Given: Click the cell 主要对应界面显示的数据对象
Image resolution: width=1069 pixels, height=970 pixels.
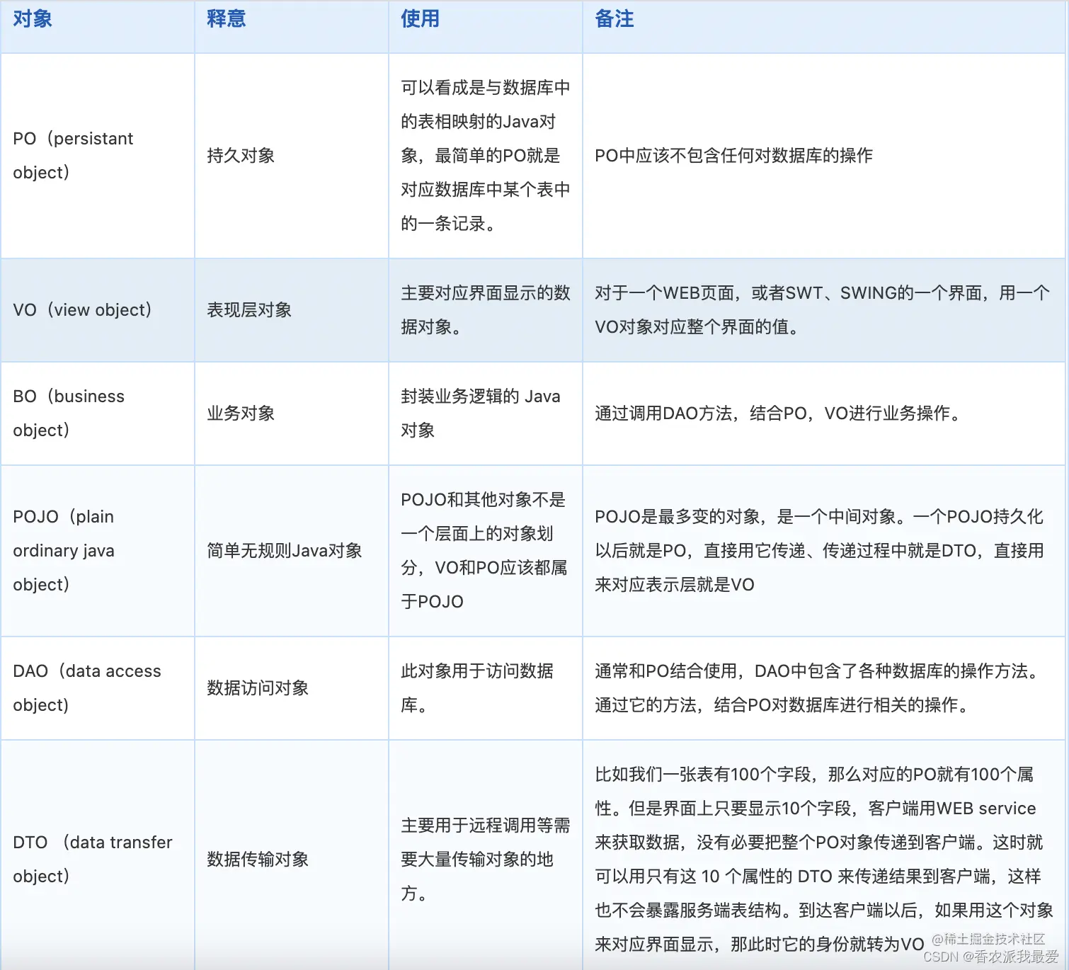Looking at the screenshot, I should [486, 309].
